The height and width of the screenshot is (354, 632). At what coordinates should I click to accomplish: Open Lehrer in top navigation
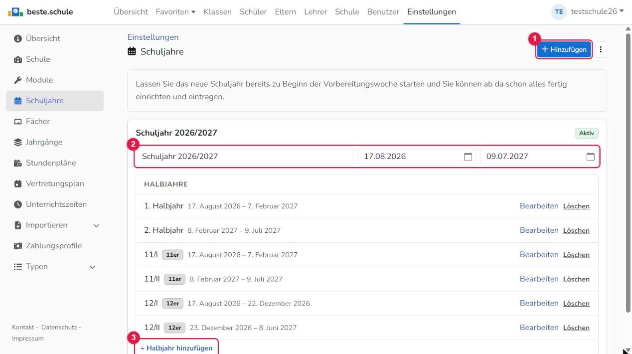tap(316, 11)
